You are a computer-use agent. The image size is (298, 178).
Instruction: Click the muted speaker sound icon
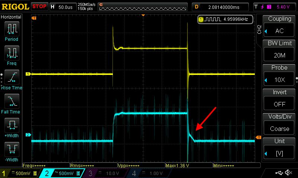(289, 172)
